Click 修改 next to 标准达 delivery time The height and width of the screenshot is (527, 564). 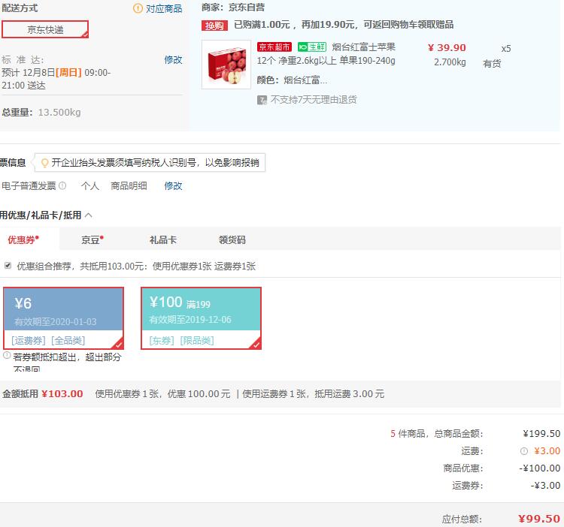(174, 60)
